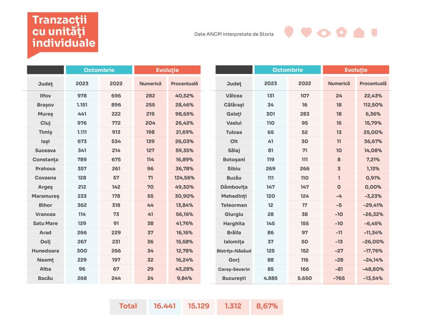Click the București county cell
This screenshot has height=328, width=433.
pyautogui.click(x=233, y=278)
